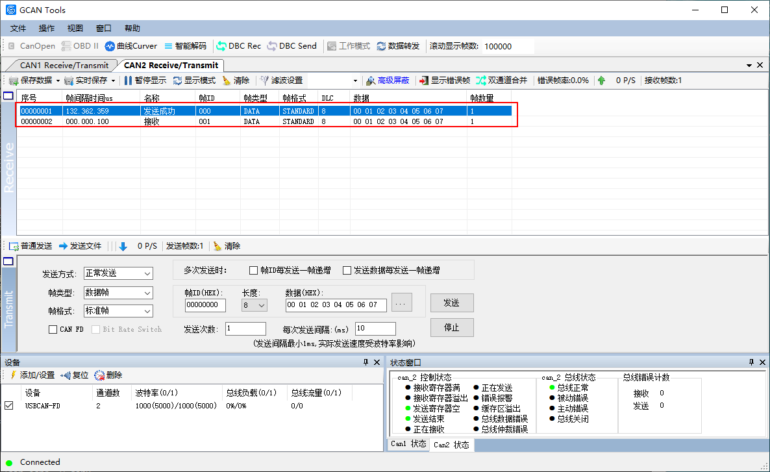Open filter toolbar dropdown arrow

(x=355, y=81)
